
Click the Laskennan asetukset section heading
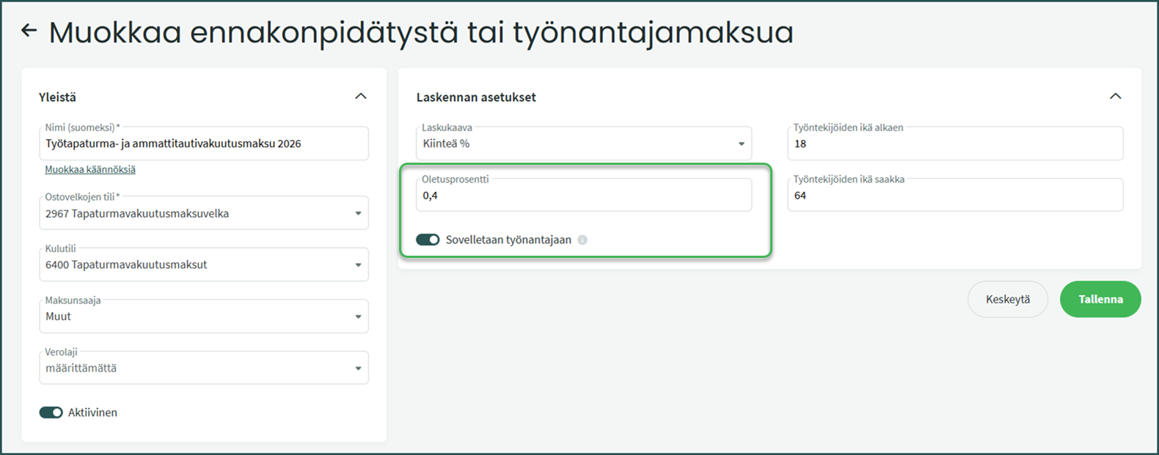click(x=476, y=97)
